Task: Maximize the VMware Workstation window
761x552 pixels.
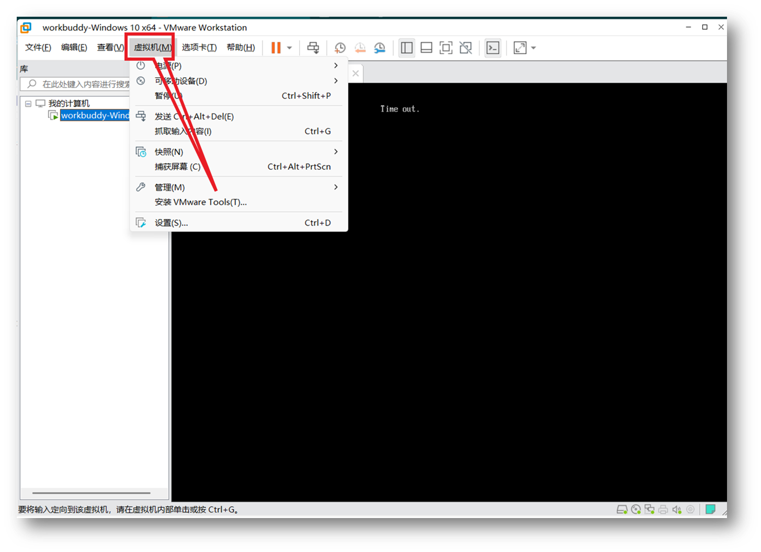Action: [x=705, y=27]
